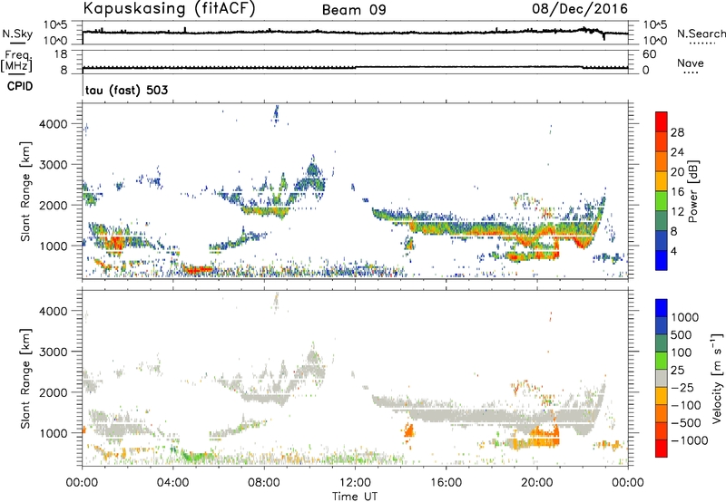Viewport: 726px width, 502px height.
Task: Click the "Beam 09" label
Action: click(x=354, y=10)
